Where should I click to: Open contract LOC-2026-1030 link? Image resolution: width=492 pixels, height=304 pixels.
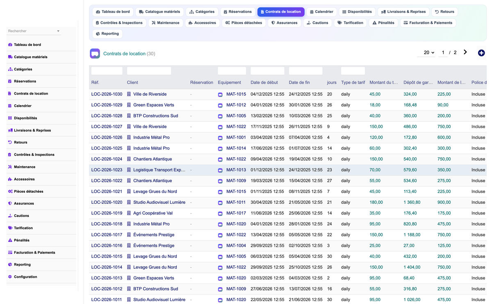pos(107,94)
